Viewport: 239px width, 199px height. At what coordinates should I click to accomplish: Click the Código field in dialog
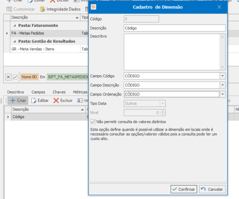tap(141, 19)
